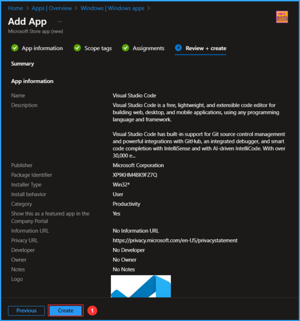Open the Apps | Overview breadcrumb
Screen dimensions: 300x321
coord(52,8)
